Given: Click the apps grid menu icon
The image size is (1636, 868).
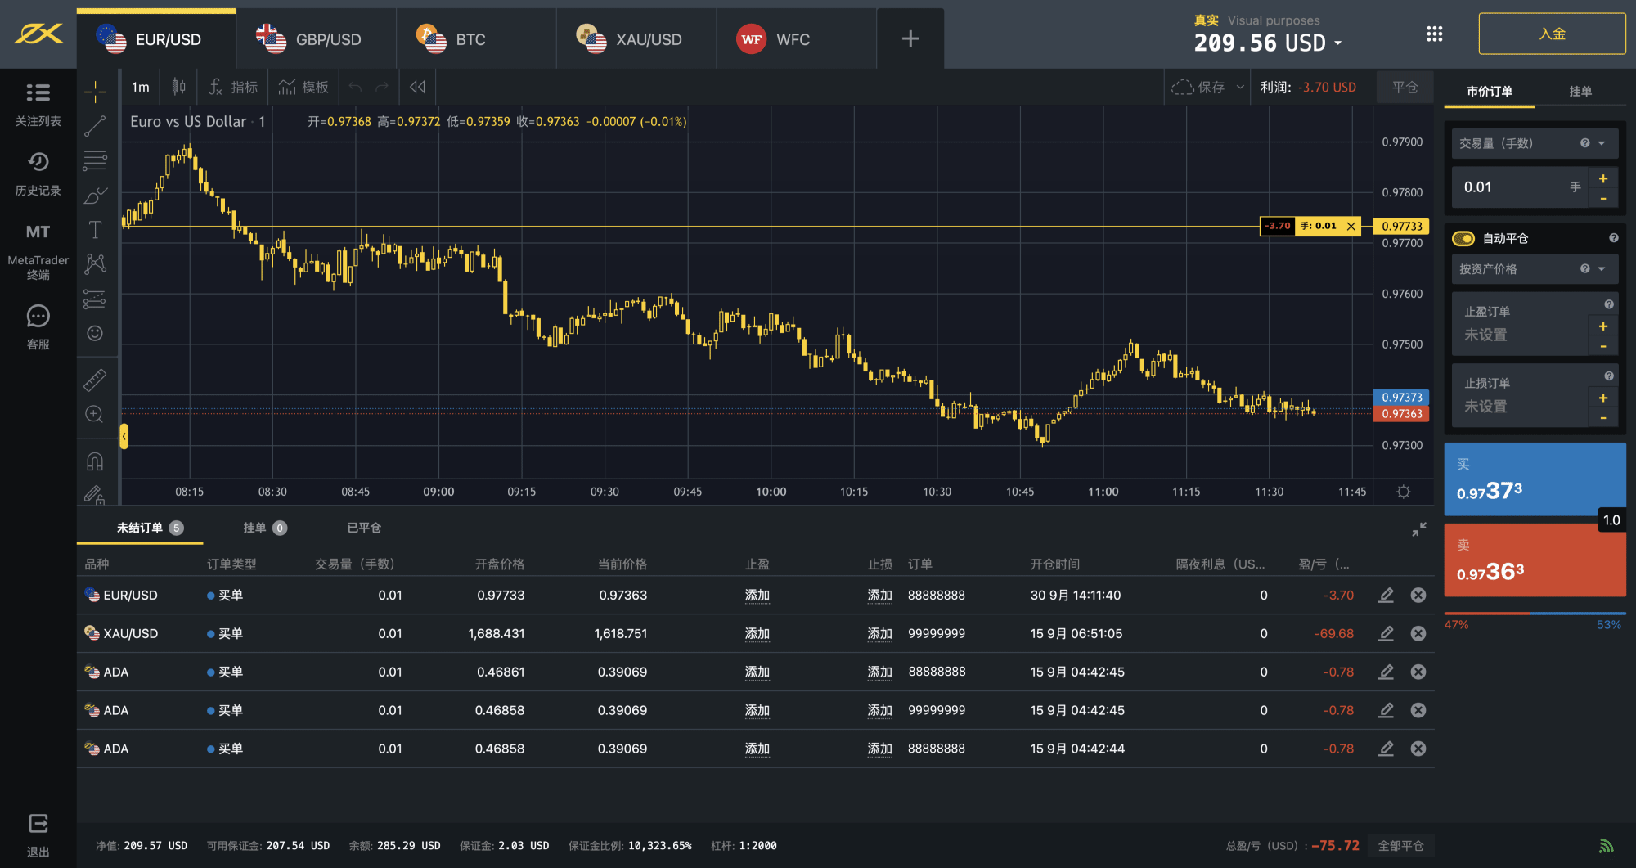Looking at the screenshot, I should pyautogui.click(x=1434, y=34).
